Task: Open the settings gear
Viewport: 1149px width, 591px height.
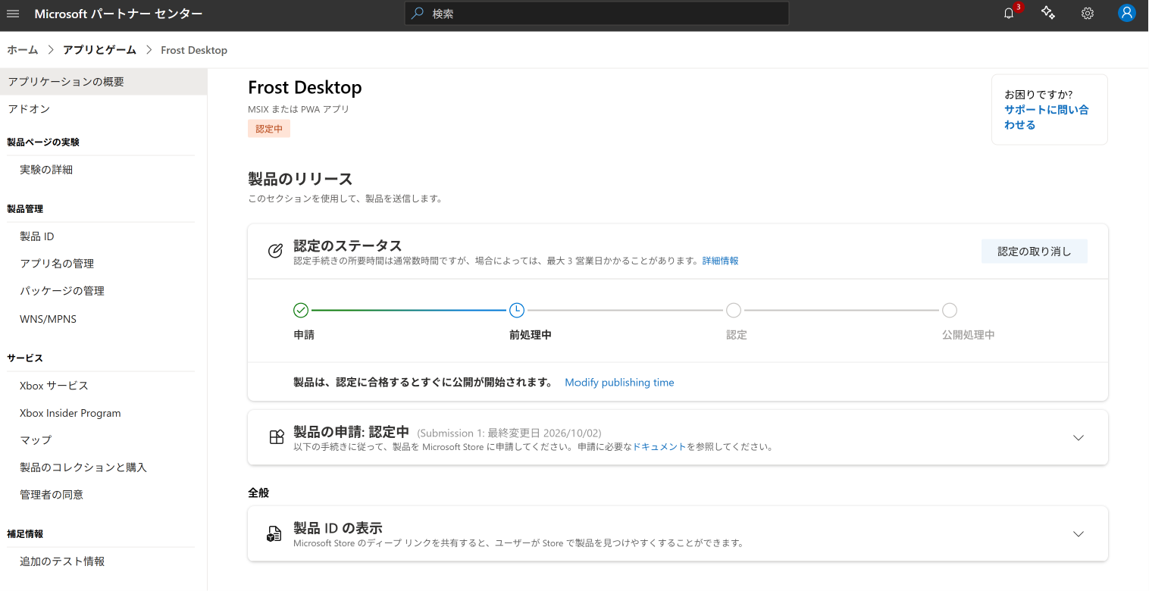Action: 1088,14
